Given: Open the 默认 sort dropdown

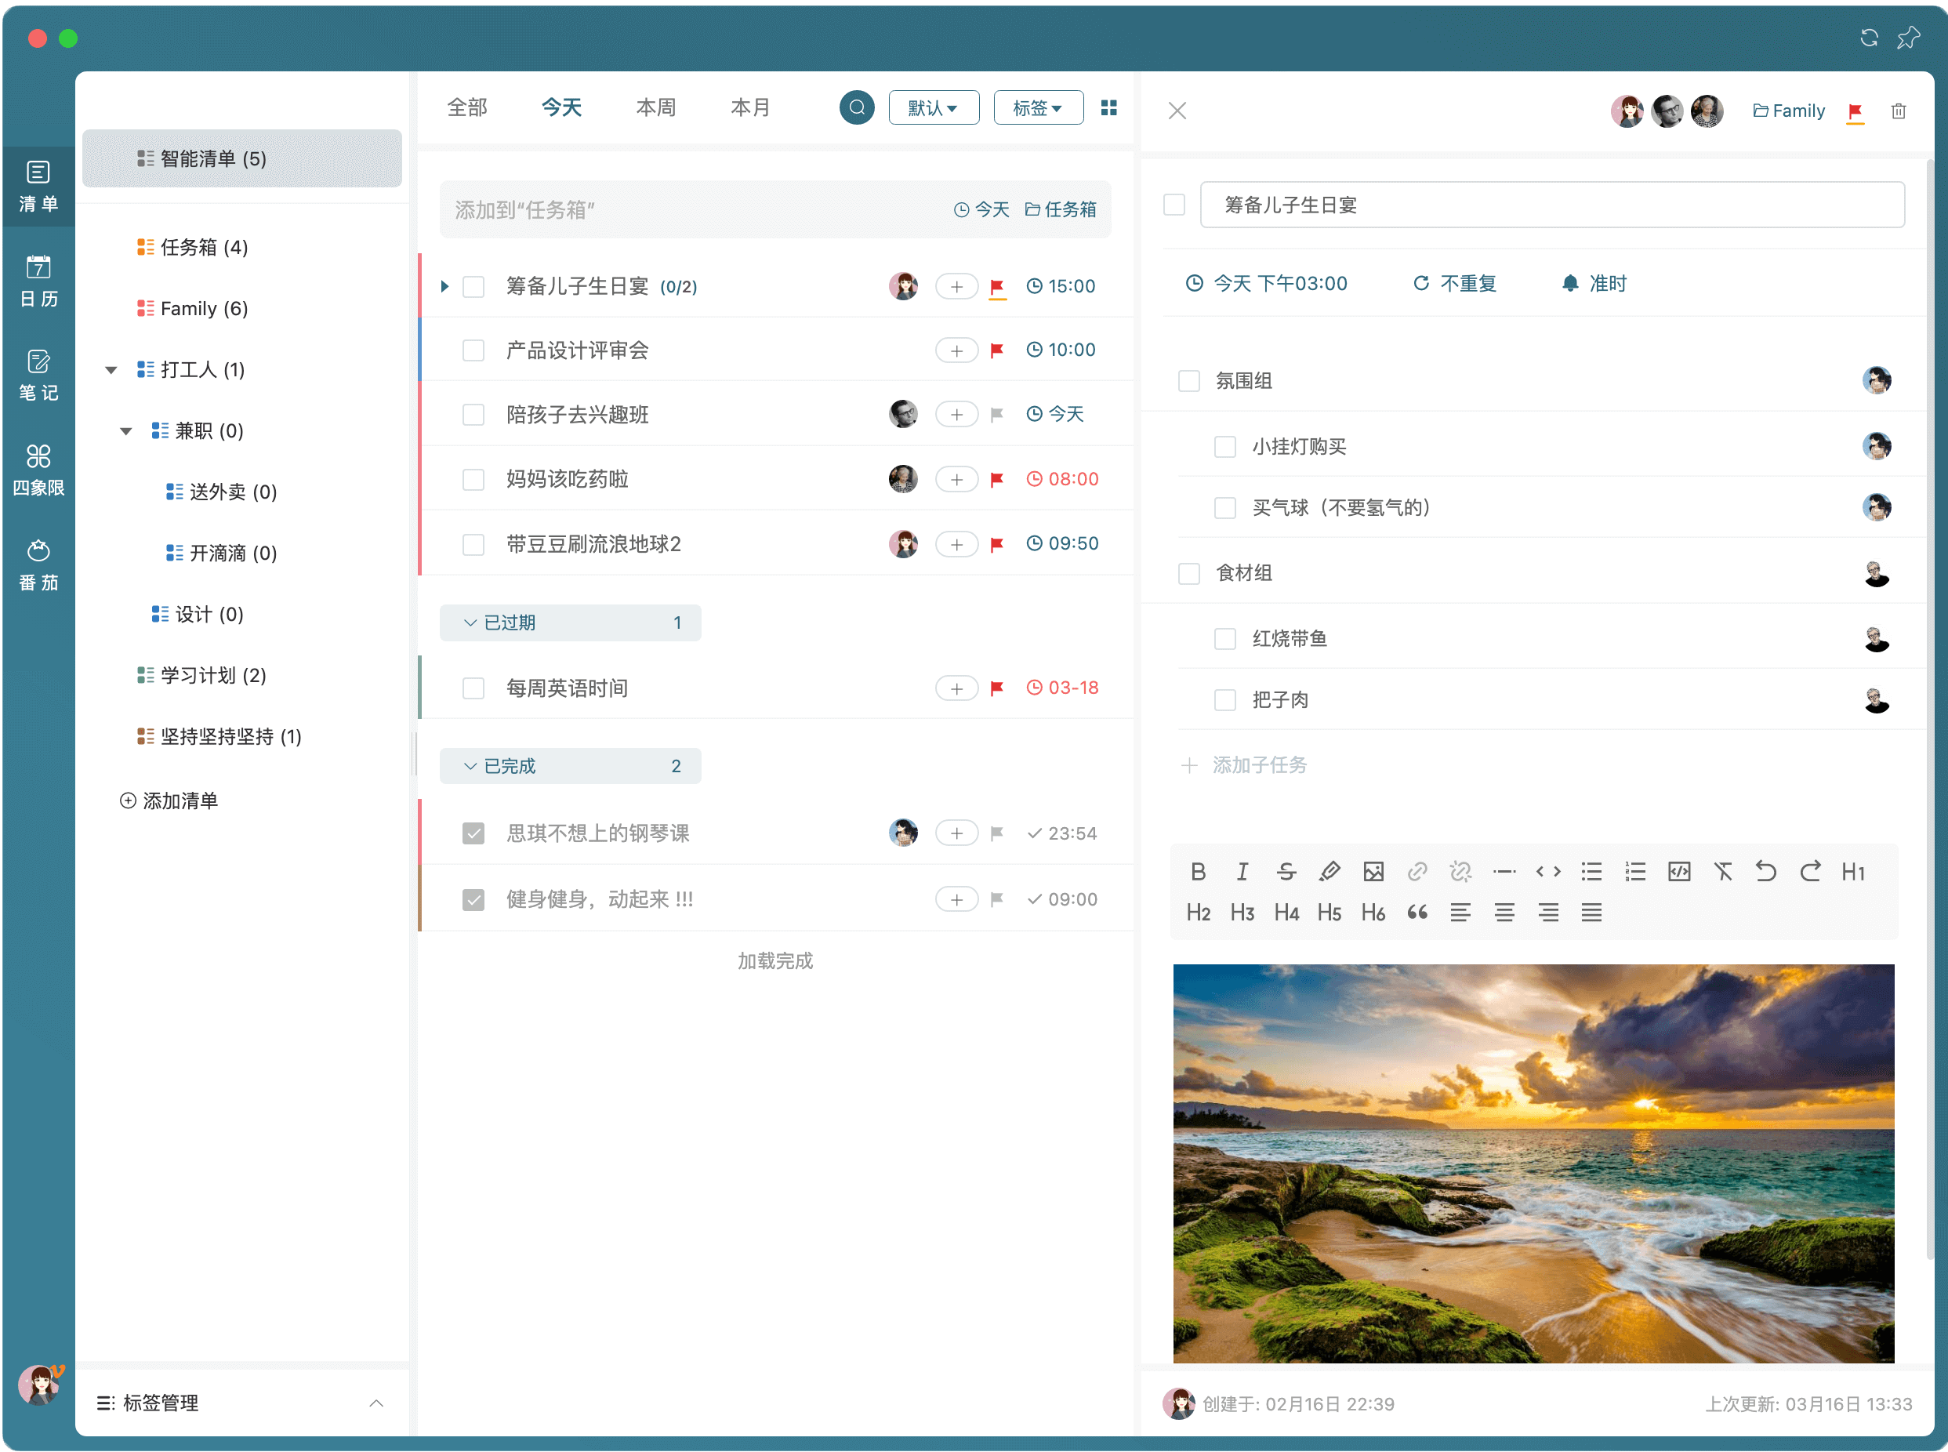Looking at the screenshot, I should point(933,107).
